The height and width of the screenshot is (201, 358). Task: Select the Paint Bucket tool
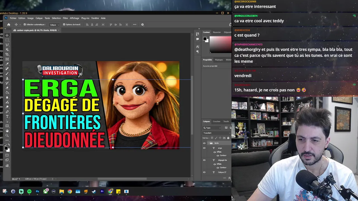point(7,92)
